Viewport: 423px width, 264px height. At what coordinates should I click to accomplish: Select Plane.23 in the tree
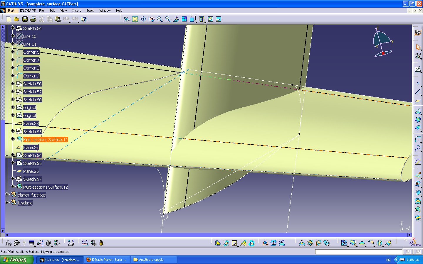31,123
